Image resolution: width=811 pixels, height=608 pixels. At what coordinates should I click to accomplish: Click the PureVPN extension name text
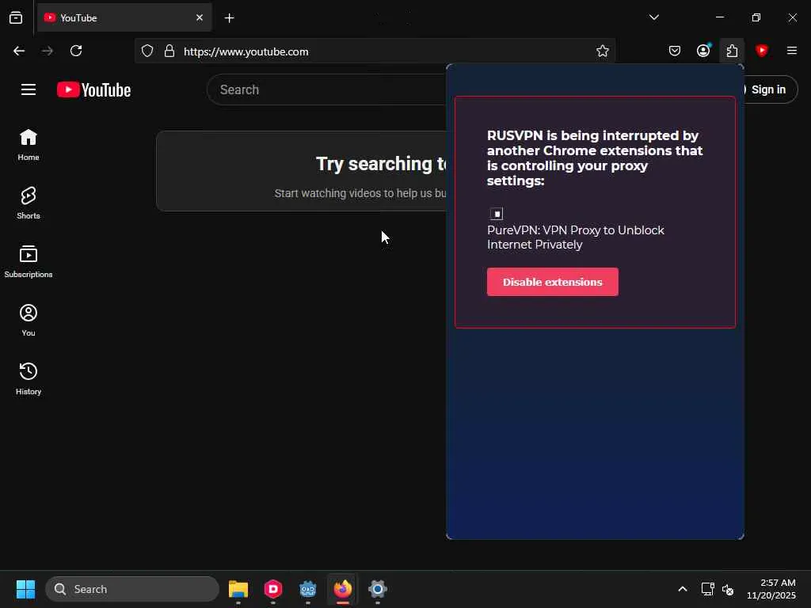(x=576, y=237)
